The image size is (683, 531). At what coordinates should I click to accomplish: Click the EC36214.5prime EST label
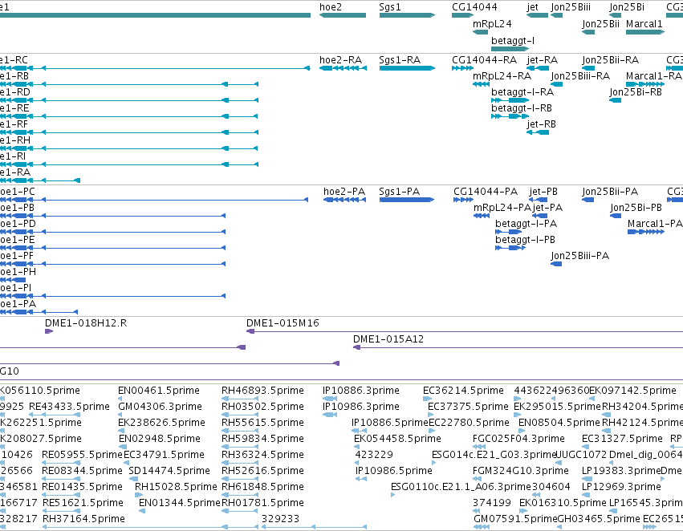pyautogui.click(x=463, y=391)
